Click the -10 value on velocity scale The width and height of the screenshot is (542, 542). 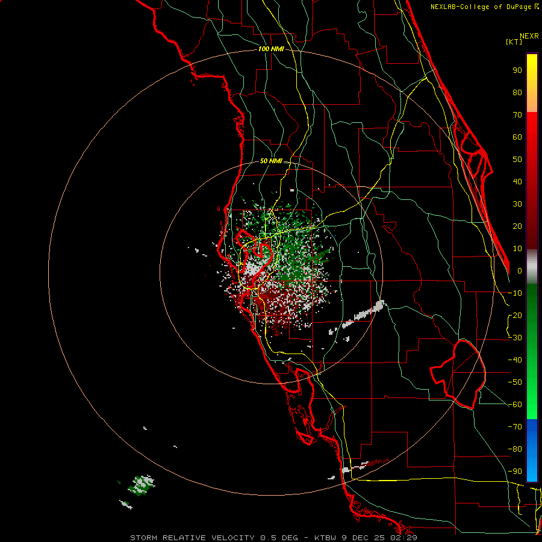[515, 293]
